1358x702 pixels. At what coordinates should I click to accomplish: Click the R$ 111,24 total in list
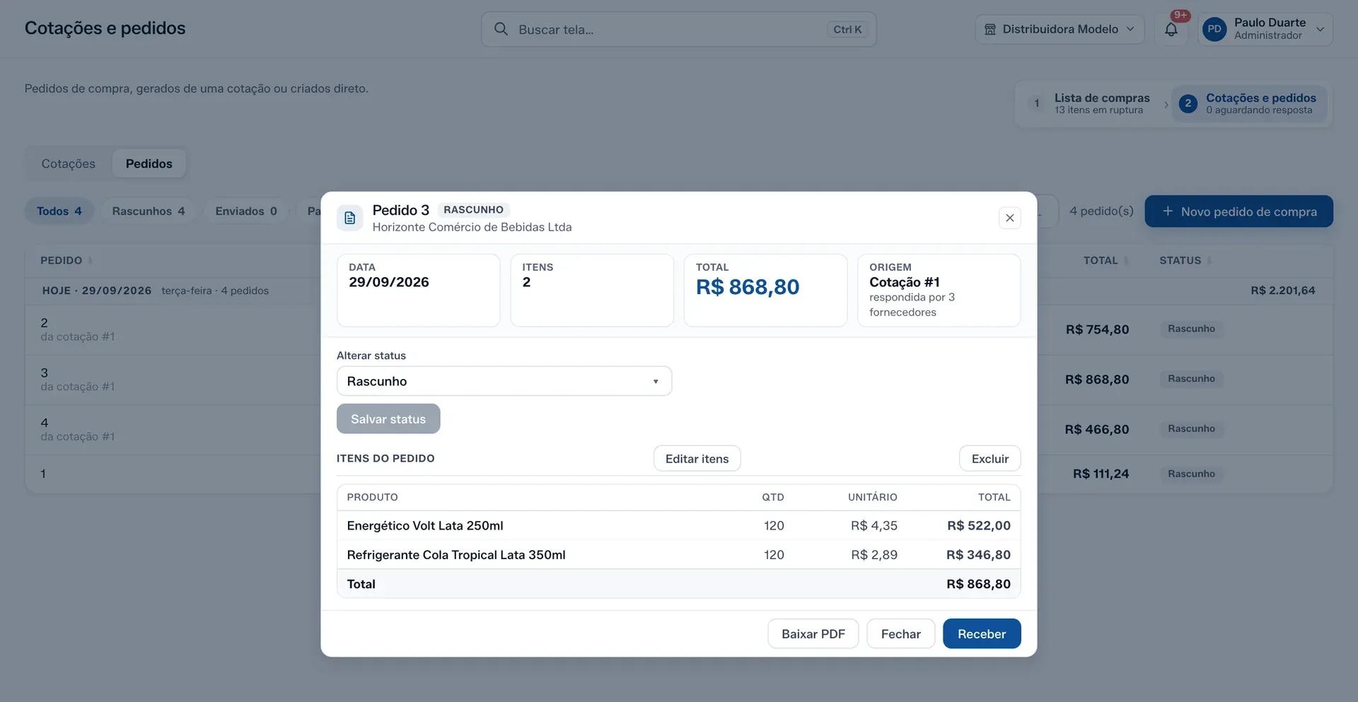[1101, 474]
